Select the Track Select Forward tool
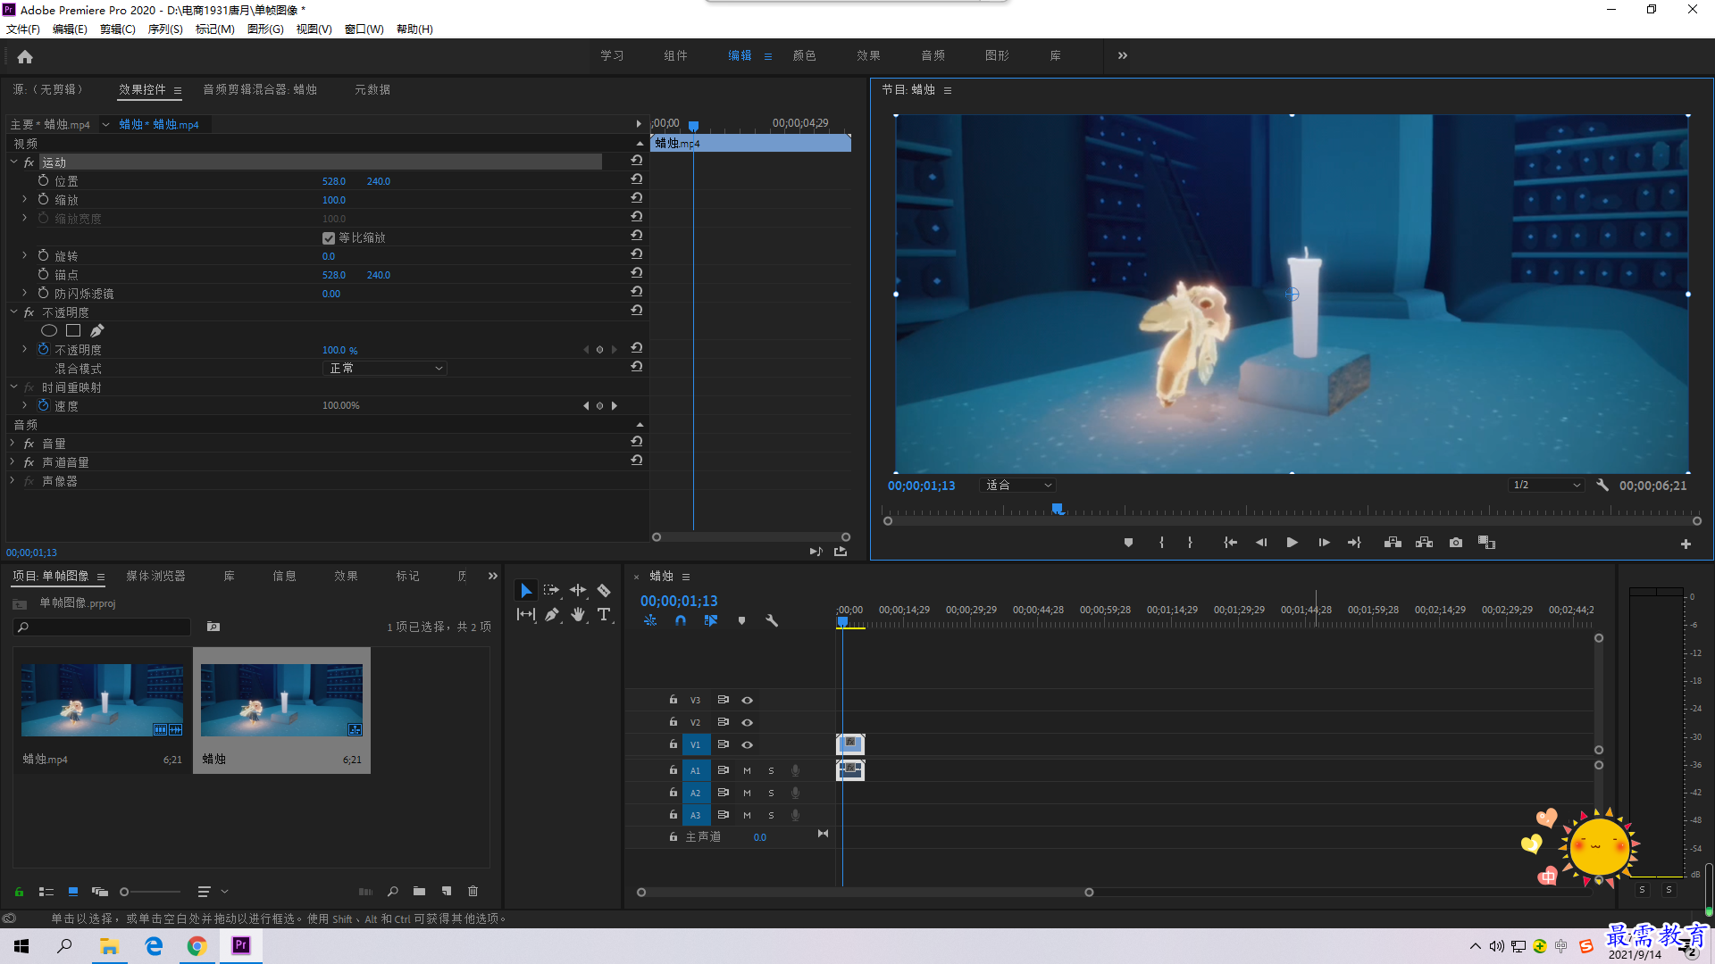This screenshot has height=964, width=1715. (551, 590)
